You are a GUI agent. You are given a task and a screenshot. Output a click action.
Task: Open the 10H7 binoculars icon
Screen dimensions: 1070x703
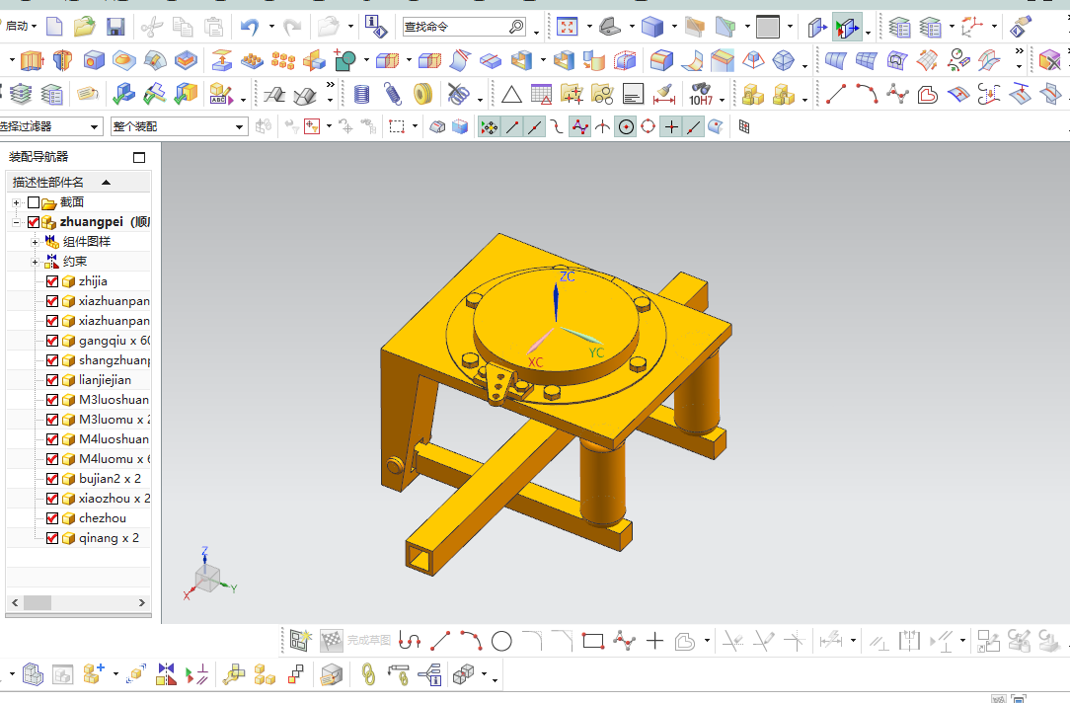click(x=701, y=94)
